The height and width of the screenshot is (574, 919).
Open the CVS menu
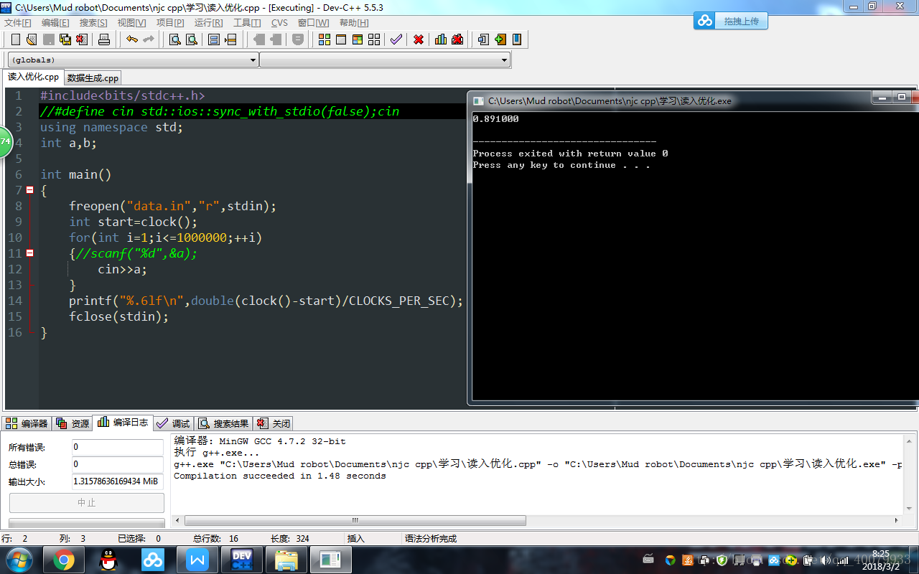(279, 23)
